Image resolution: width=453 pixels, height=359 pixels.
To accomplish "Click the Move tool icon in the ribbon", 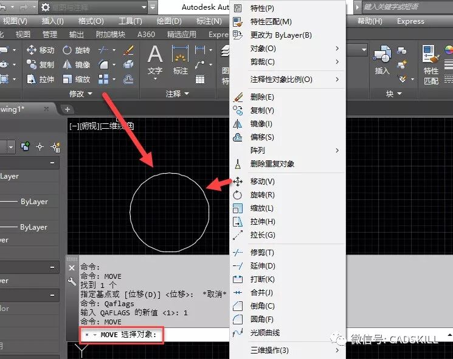I will tap(31, 50).
